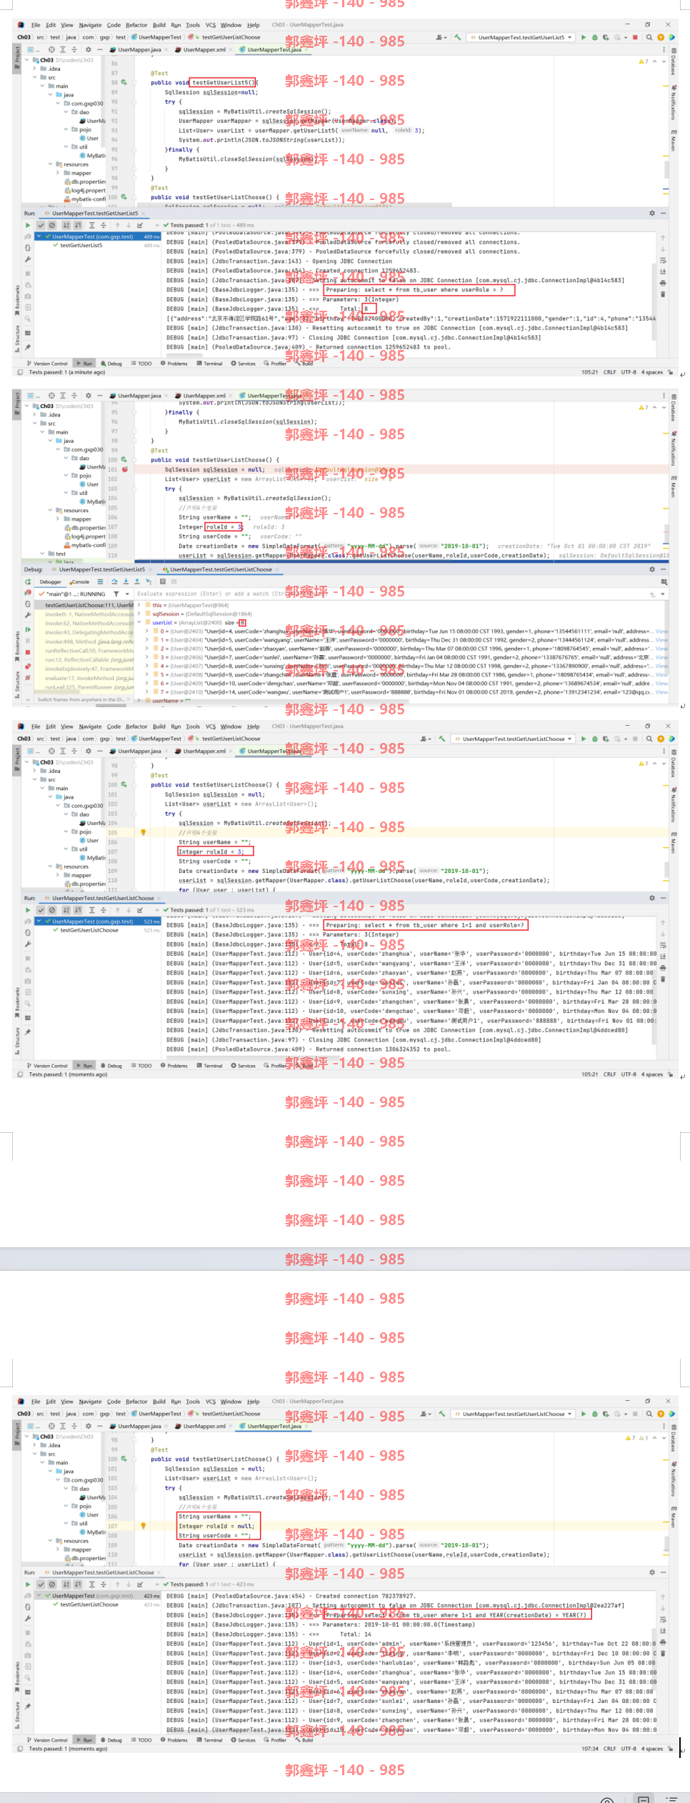Click Rerun arrow in first screenshot Run panel

pyautogui.click(x=28, y=225)
